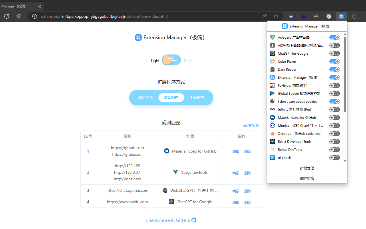Click the ChatGPT for Google icon in popup list

(x=272, y=53)
